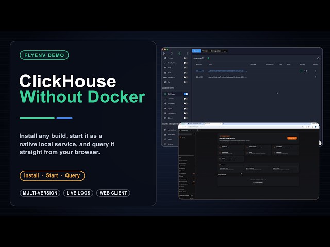Click the refresh icon at the top right of the ClickHouse panel

(318, 58)
